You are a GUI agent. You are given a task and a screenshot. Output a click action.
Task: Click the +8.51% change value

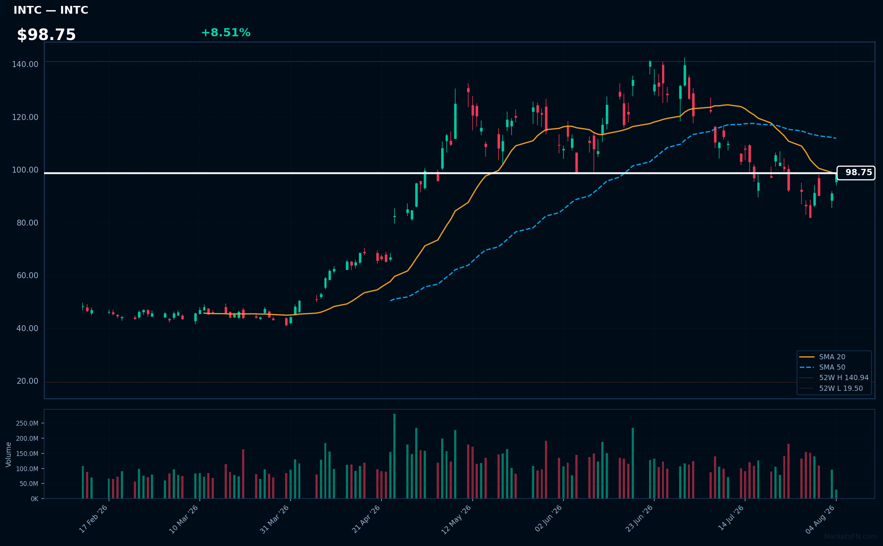226,33
